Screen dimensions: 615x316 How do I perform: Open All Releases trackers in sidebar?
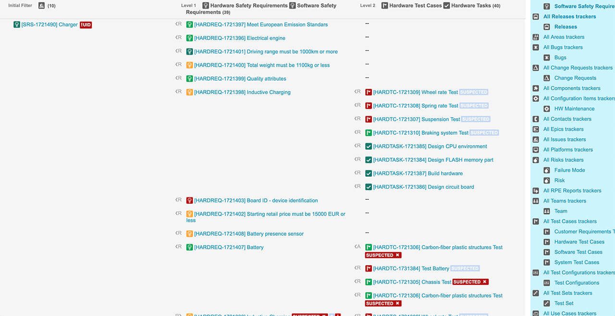[569, 16]
